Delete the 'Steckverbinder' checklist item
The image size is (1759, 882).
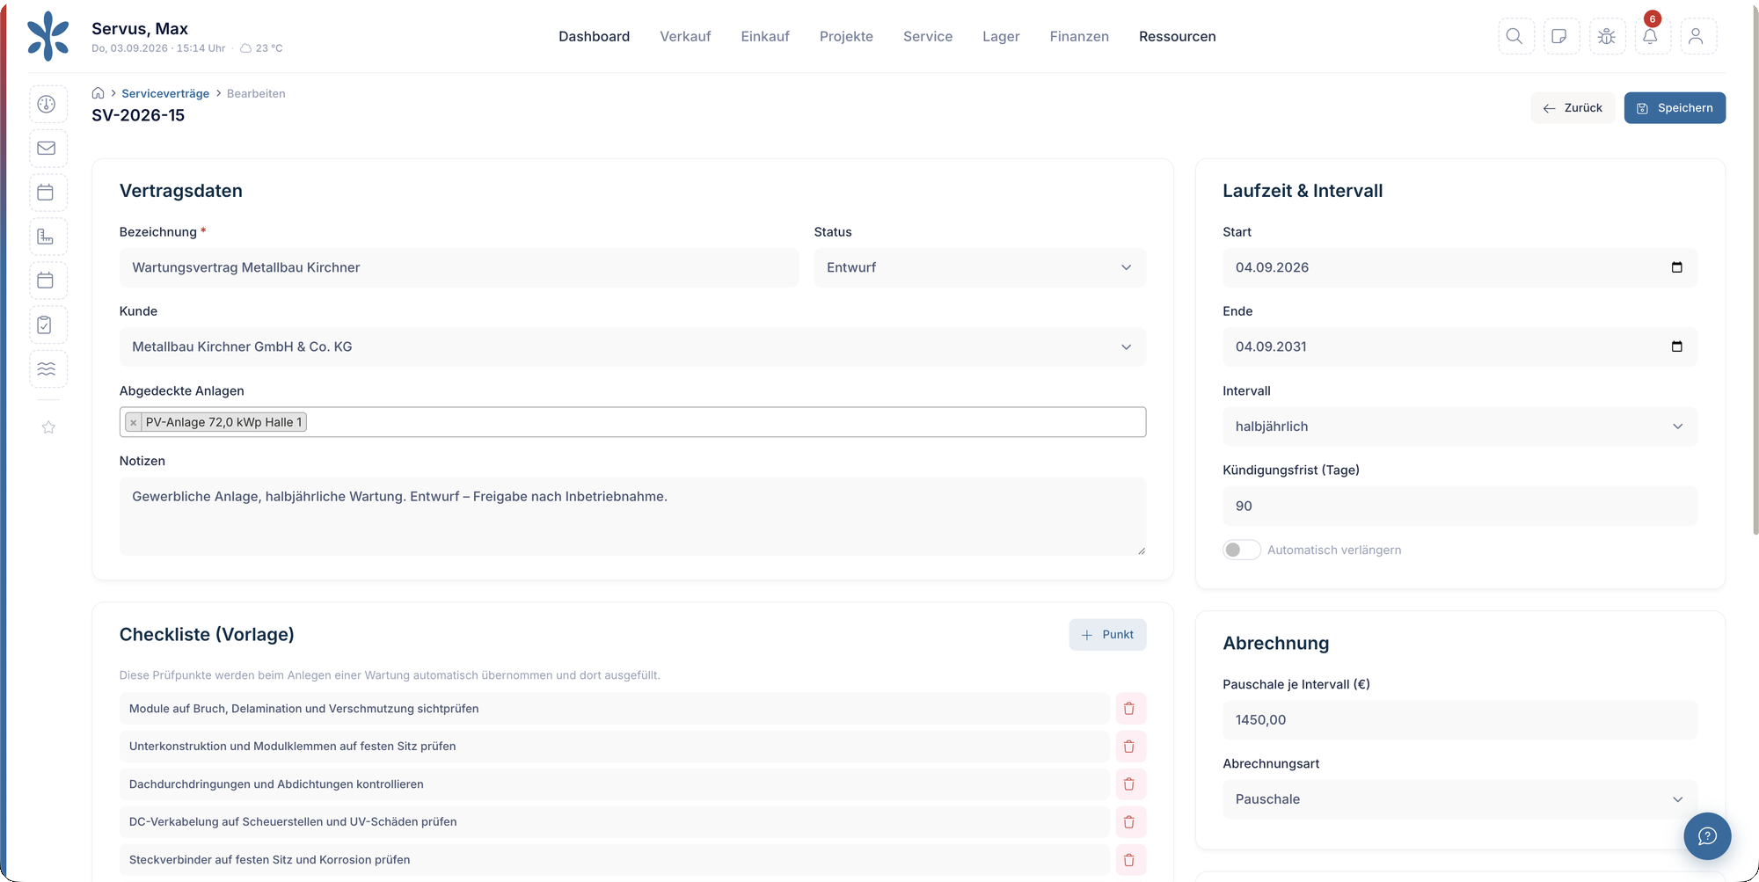click(1130, 860)
